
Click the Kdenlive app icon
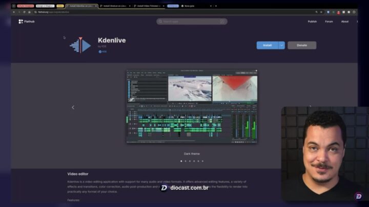point(80,45)
